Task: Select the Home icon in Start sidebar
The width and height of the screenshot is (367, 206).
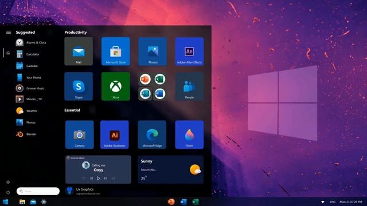Action: [8, 53]
